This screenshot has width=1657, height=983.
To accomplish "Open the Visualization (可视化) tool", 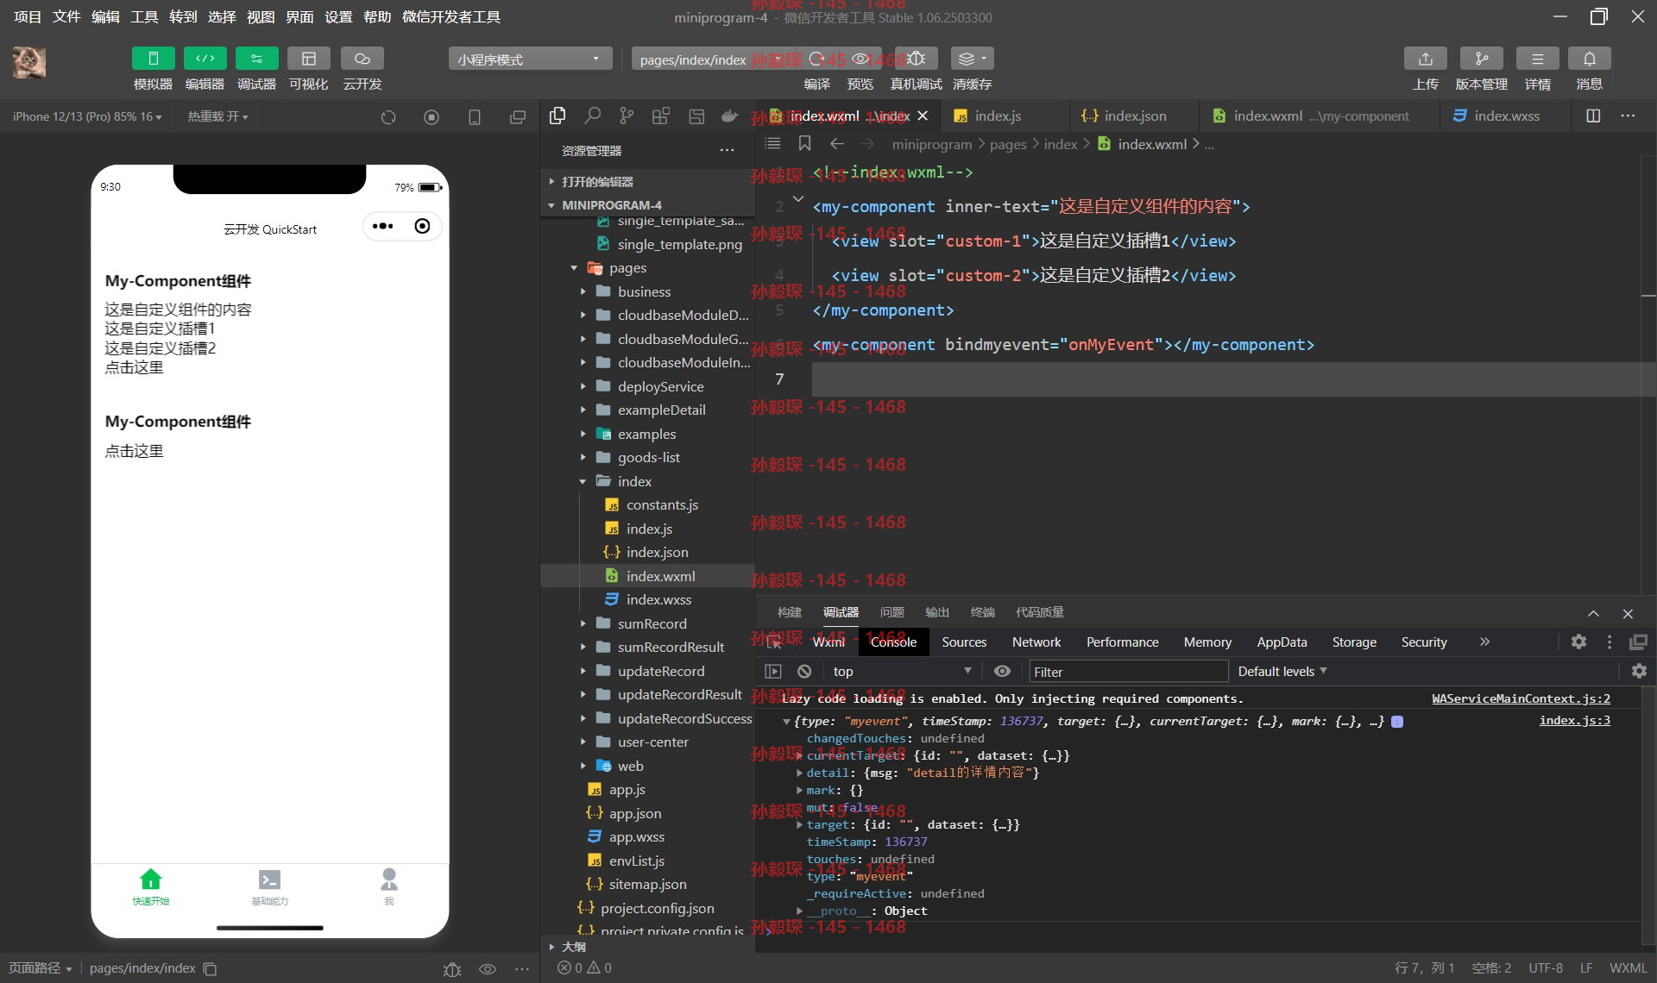I will [308, 59].
